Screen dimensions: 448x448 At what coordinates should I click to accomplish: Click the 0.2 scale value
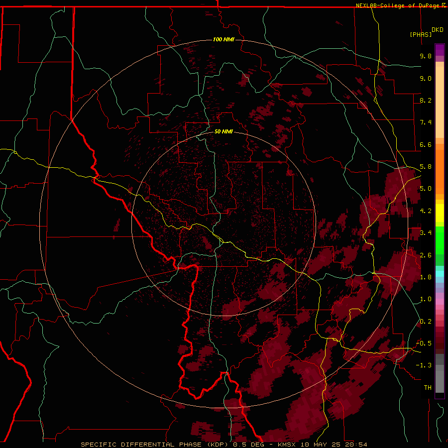click(x=426, y=322)
